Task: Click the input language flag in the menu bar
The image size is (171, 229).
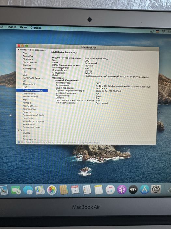Action: point(157,31)
